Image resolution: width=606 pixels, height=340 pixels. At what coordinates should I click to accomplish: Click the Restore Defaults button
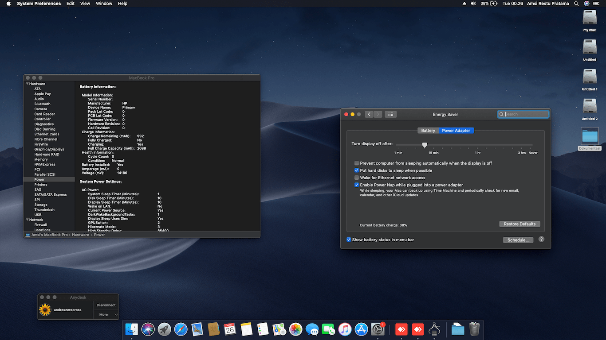tap(519, 224)
